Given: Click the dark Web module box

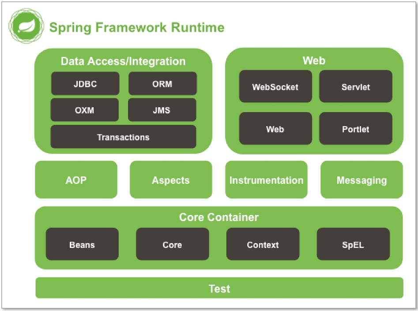Looking at the screenshot, I should (275, 128).
